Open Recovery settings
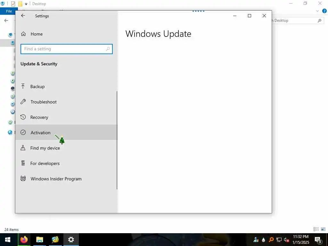The image size is (328, 246). [x=66, y=117]
